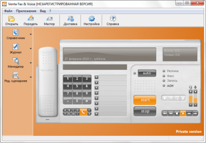
Task: Click the D tone key
Action: click(78, 110)
